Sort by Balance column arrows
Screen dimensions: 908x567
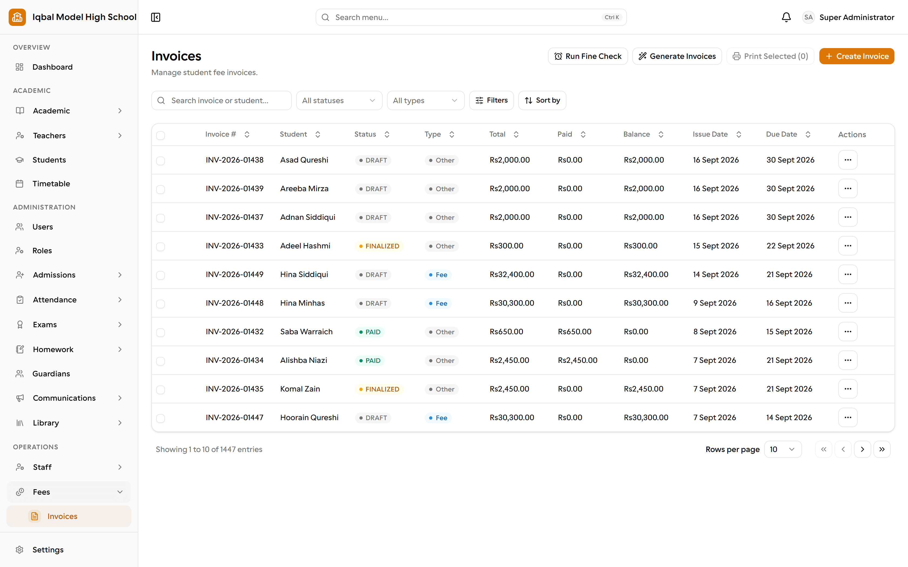[661, 134]
